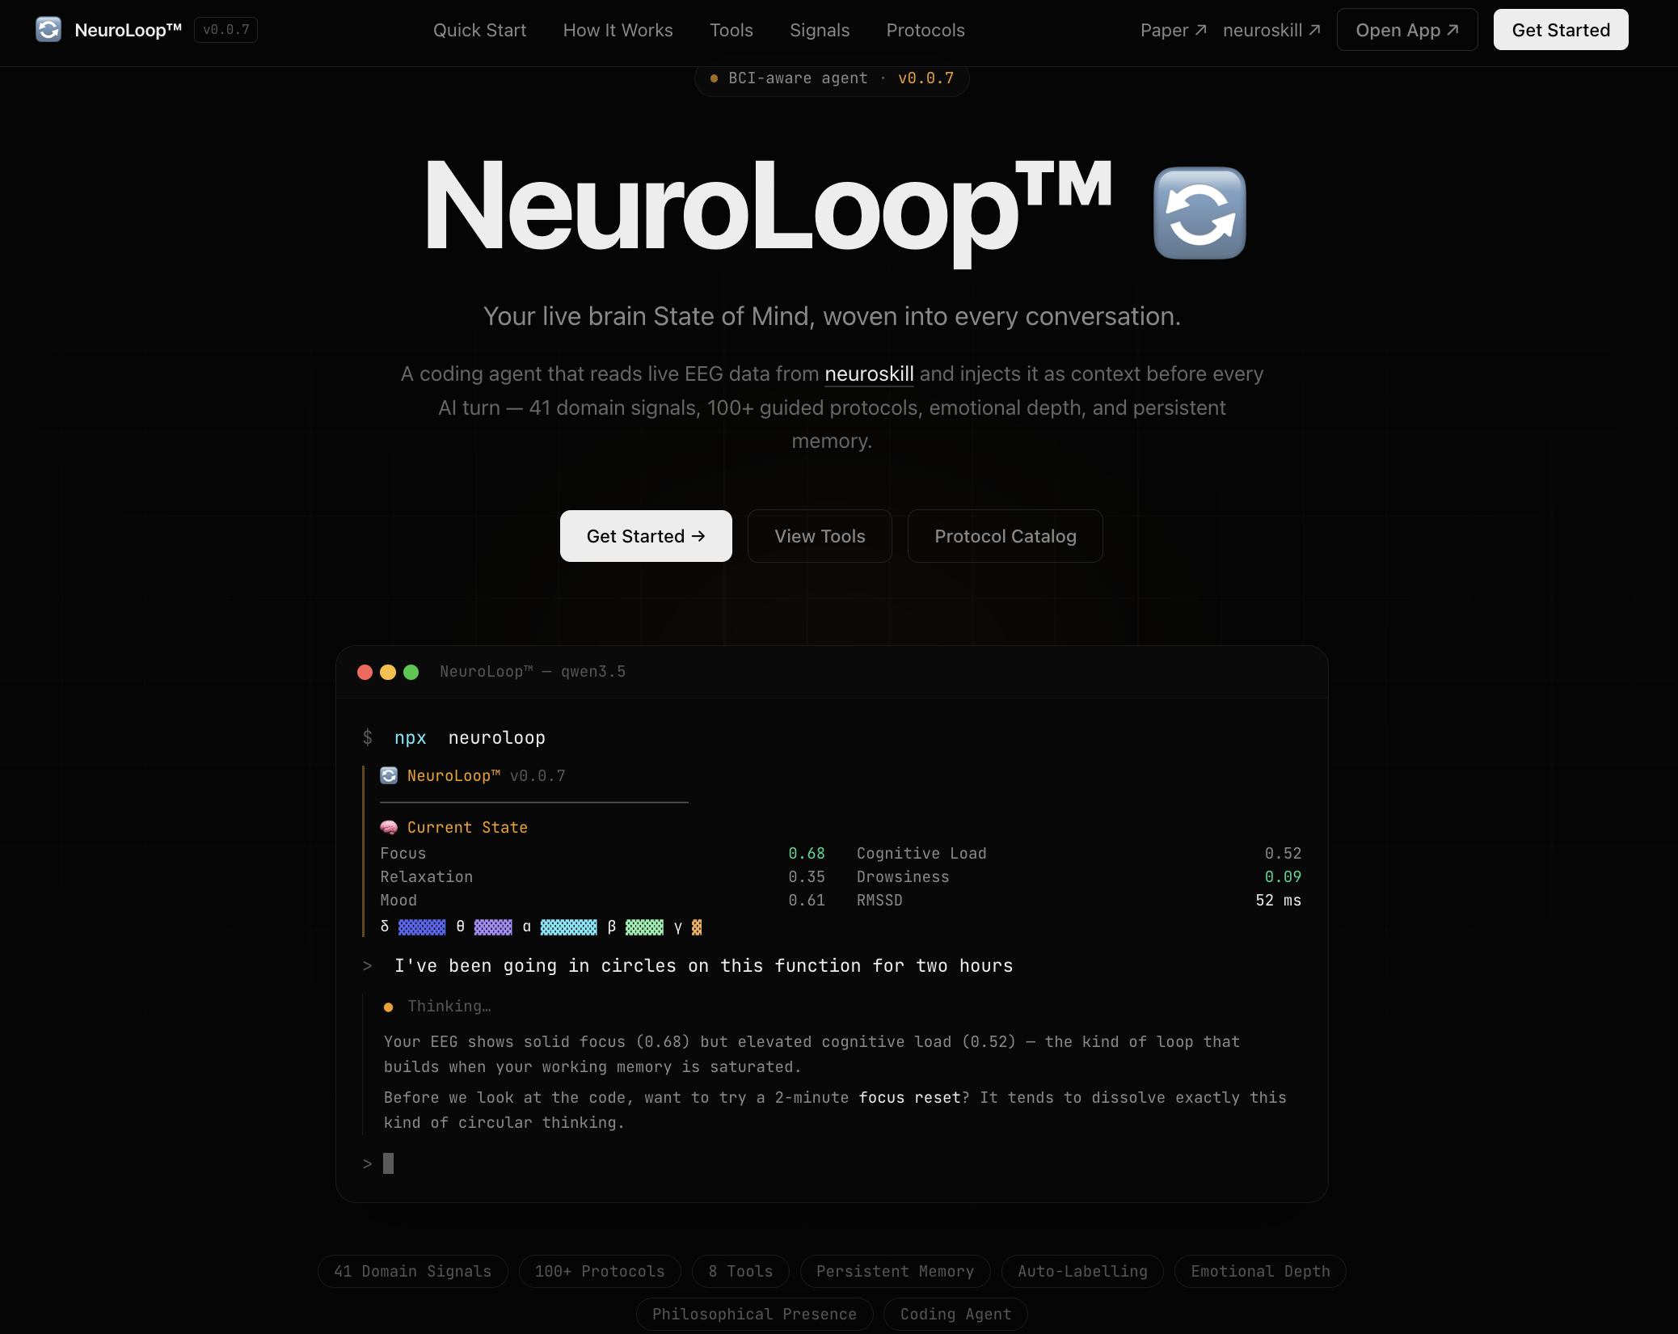Screen dimensions: 1678x1334
Task: Open the Signals nav item
Action: (819, 30)
